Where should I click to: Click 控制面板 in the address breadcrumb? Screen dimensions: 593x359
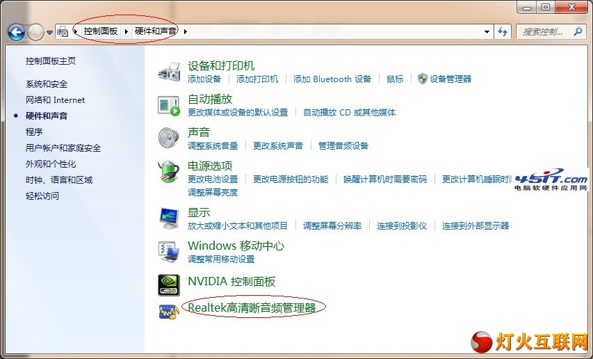[101, 31]
